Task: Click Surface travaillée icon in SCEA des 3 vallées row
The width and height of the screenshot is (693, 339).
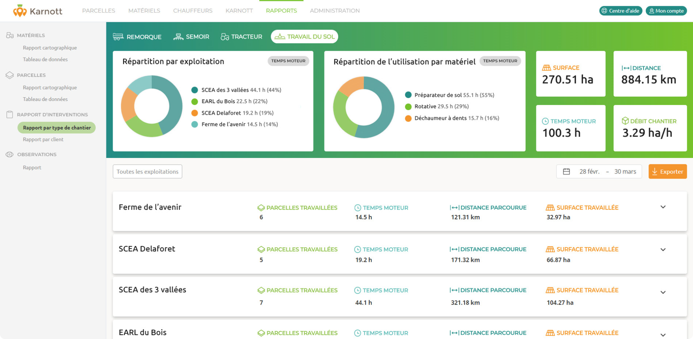Action: [550, 290]
